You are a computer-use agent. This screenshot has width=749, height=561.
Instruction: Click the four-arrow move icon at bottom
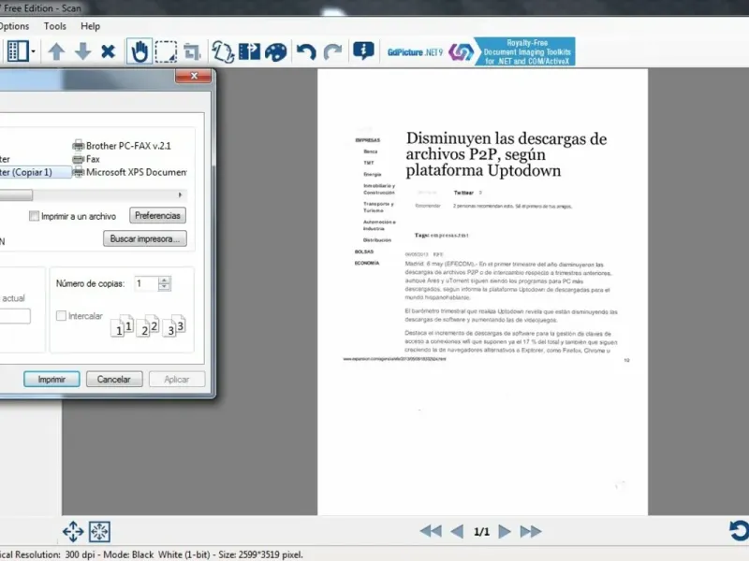(73, 531)
